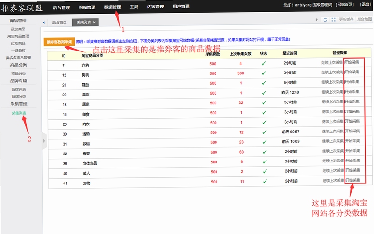Click the refresh page icon
Image resolution: width=374 pixels, height=234 pixels.
tap(325, 20)
